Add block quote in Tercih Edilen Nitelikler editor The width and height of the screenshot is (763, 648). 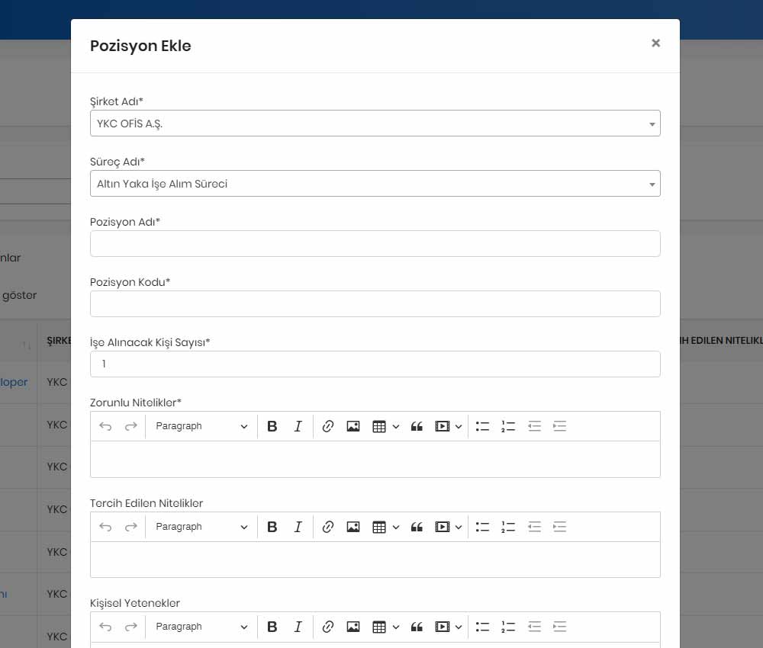(417, 527)
